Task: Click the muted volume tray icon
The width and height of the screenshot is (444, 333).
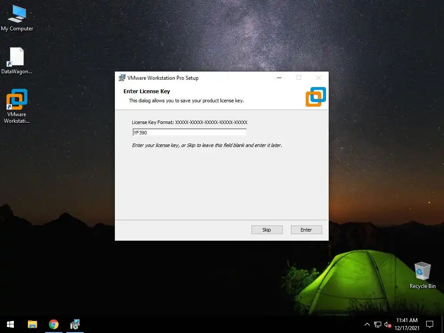Action: pyautogui.click(x=388, y=324)
